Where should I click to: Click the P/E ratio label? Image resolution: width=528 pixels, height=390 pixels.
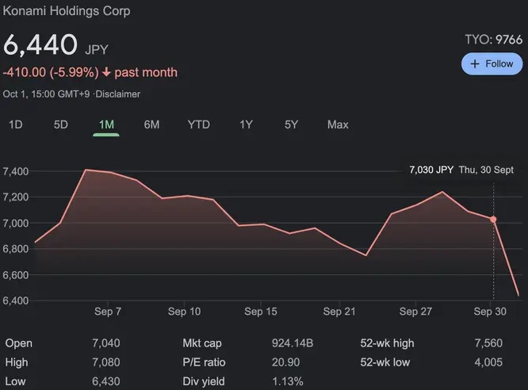pos(204,362)
